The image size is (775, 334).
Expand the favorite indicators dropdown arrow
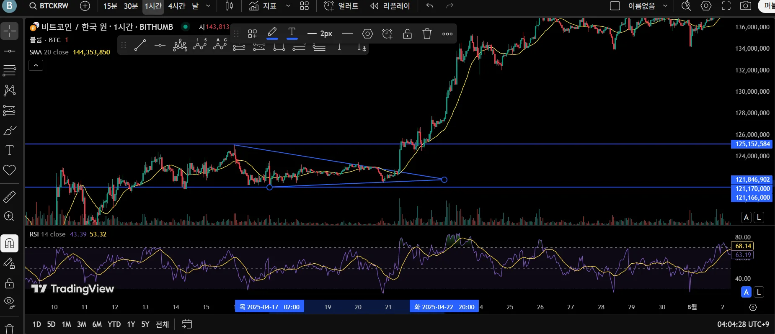point(288,6)
